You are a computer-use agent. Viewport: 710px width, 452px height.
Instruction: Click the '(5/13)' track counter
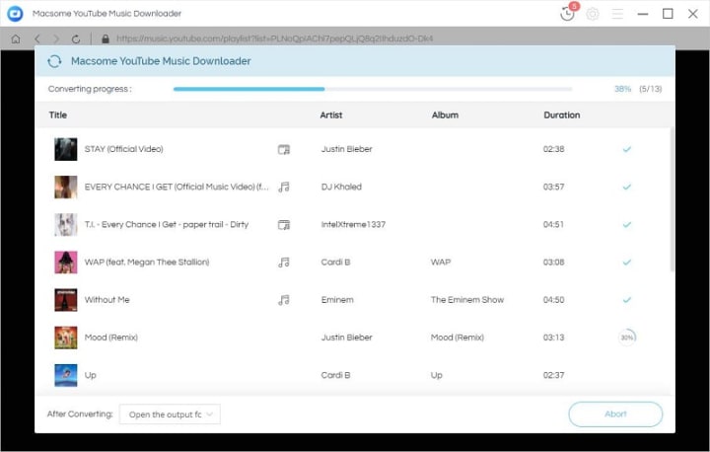pos(650,89)
